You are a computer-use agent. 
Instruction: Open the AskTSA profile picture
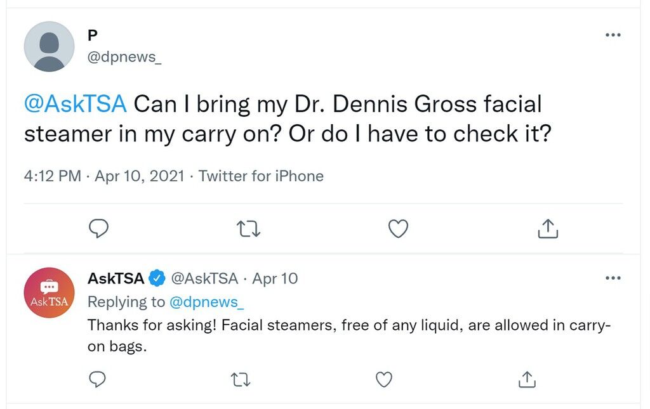tap(50, 293)
